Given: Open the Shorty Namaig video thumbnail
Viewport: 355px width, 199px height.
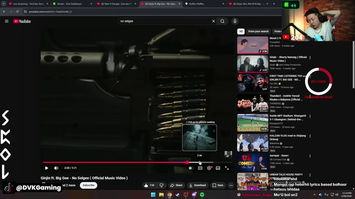Looking at the screenshot, I should coord(253,64).
